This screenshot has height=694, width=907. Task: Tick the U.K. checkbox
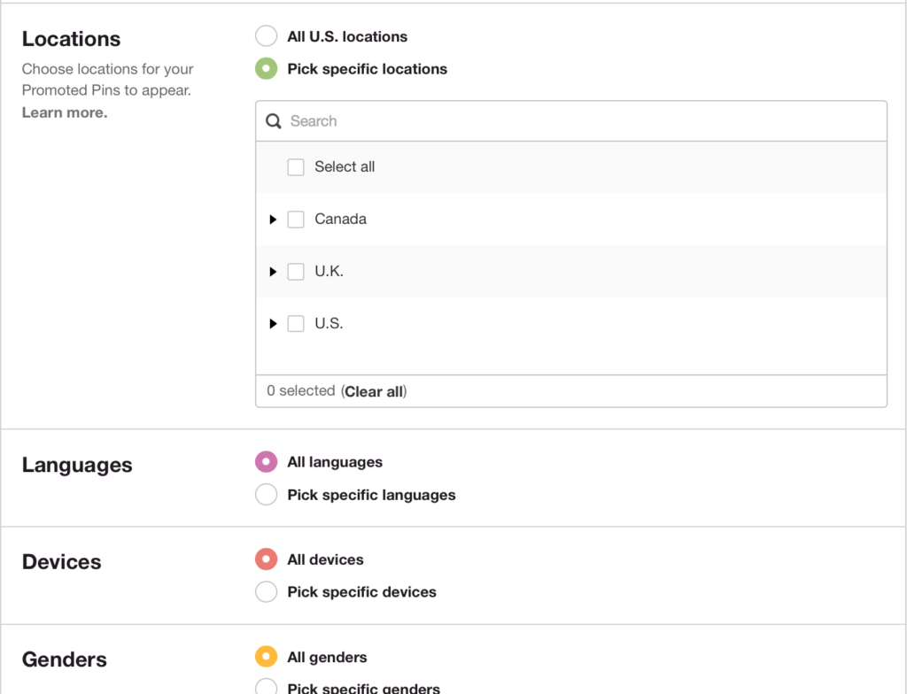point(296,271)
